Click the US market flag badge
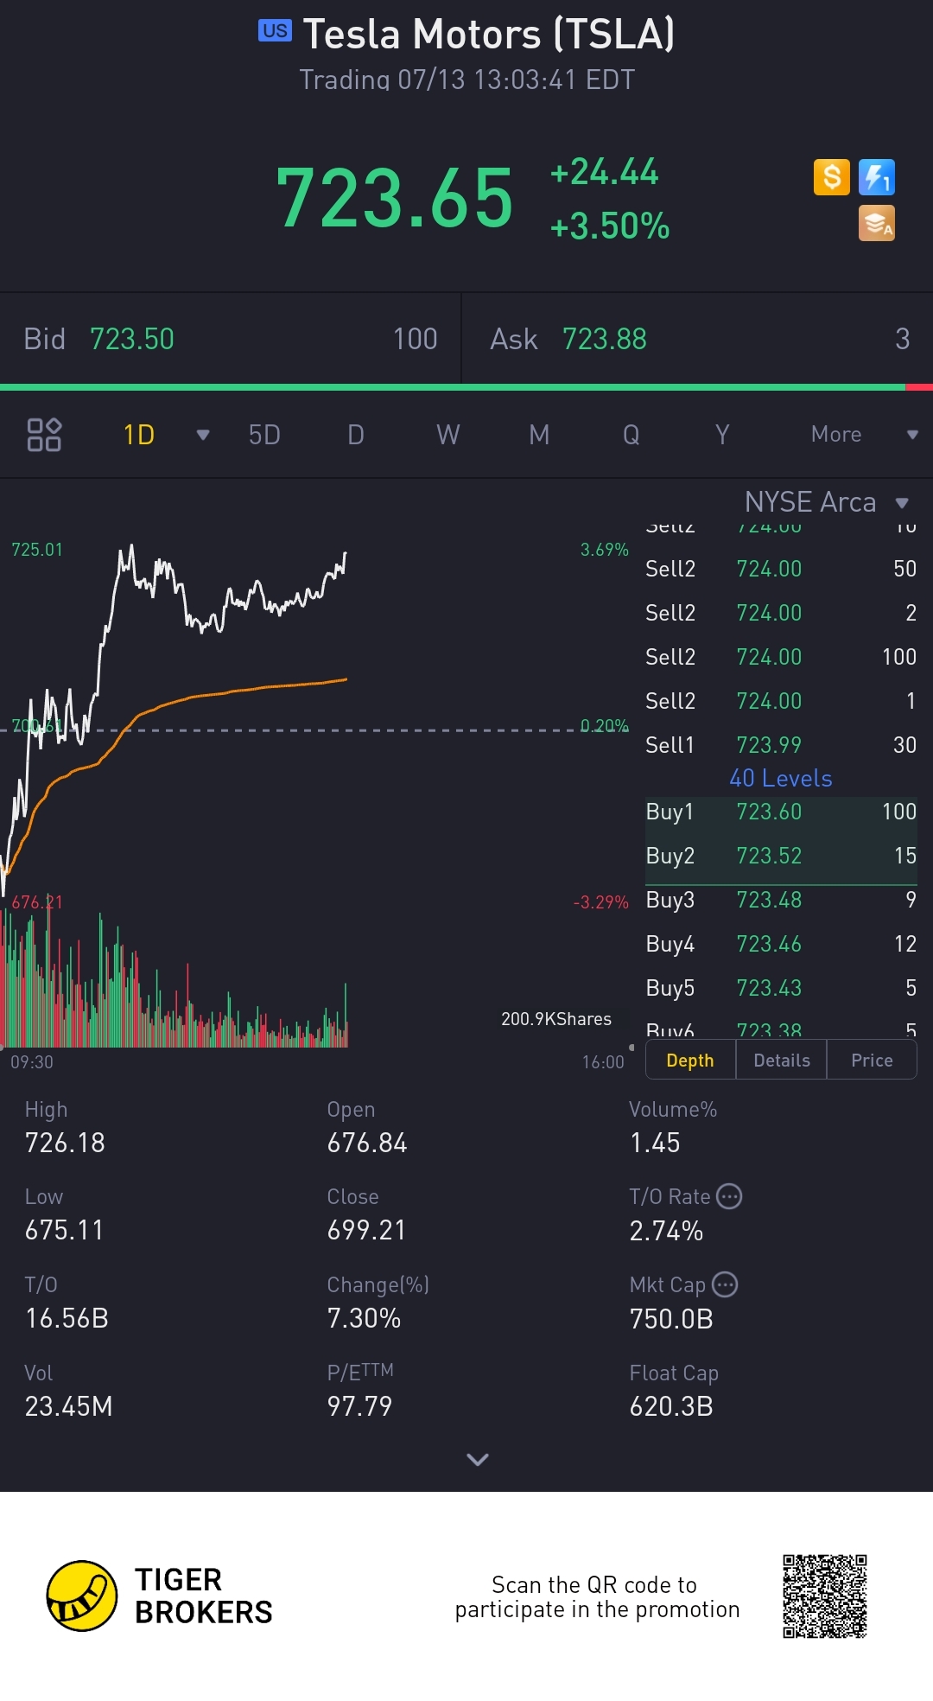933x1701 pixels. (275, 31)
